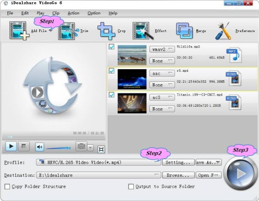Click the iDealshare VideoGo app icon in title bar
The height and width of the screenshot is (201, 259).
[x=6, y=3]
